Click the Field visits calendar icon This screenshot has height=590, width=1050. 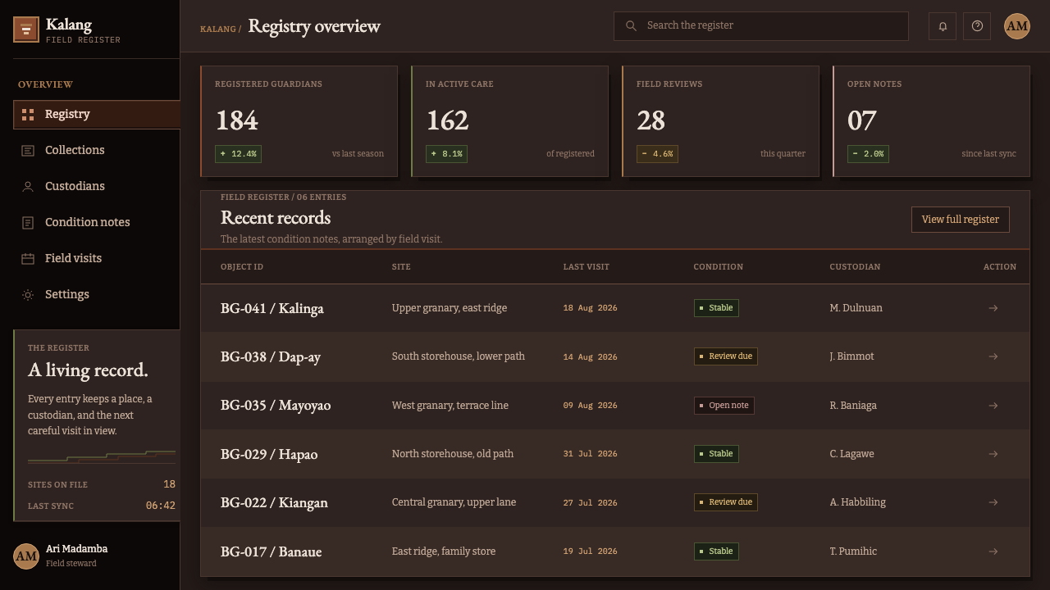coord(28,259)
